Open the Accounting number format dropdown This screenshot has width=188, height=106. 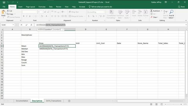(x=104, y=12)
